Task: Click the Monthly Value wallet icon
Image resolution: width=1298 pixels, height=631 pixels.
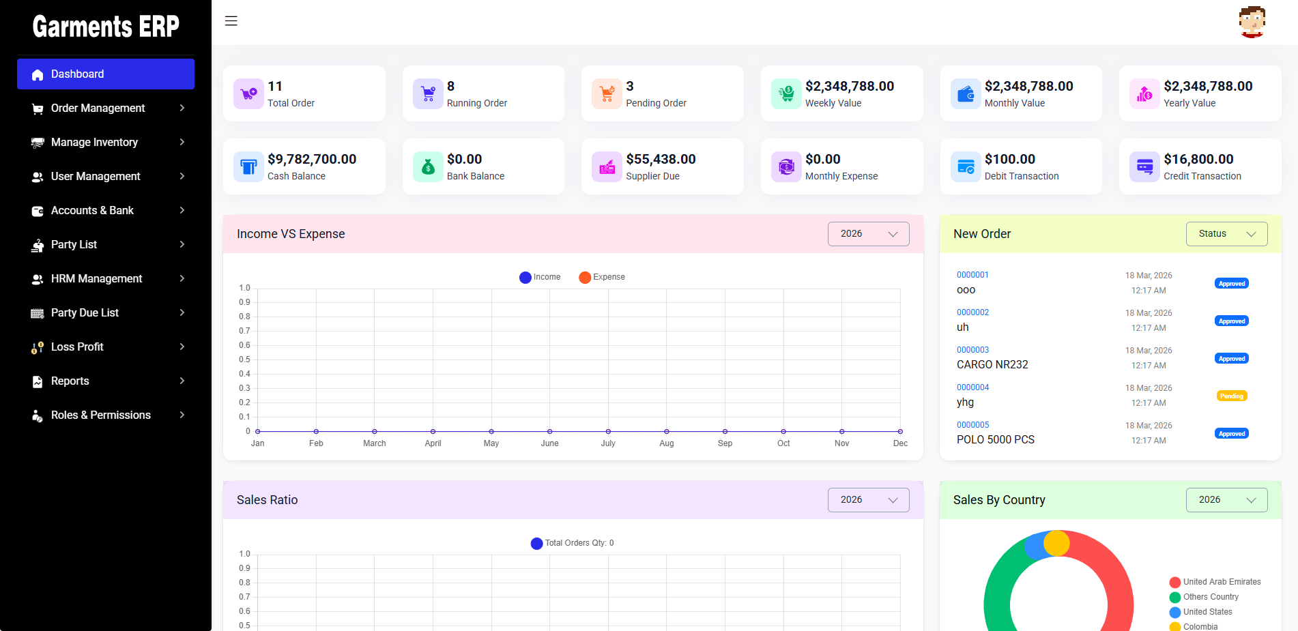Action: [x=966, y=93]
